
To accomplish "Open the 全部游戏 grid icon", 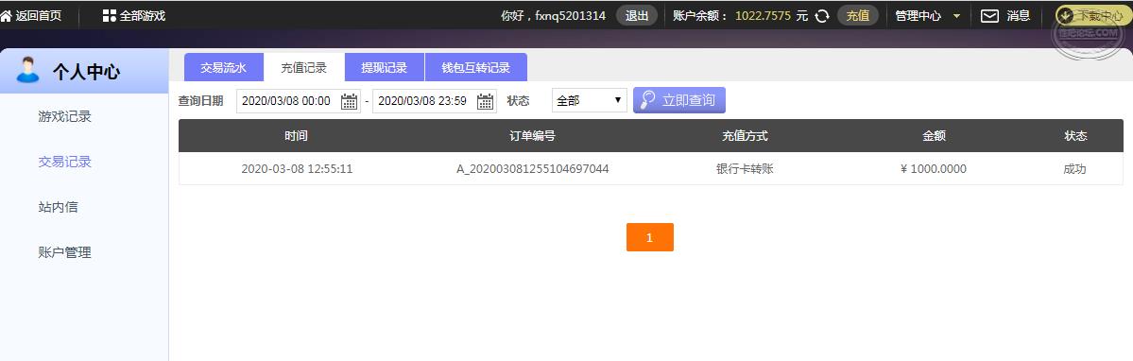I will [109, 15].
